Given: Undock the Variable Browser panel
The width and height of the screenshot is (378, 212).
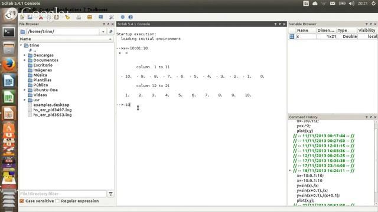Looking at the screenshot, I should [x=371, y=24].
